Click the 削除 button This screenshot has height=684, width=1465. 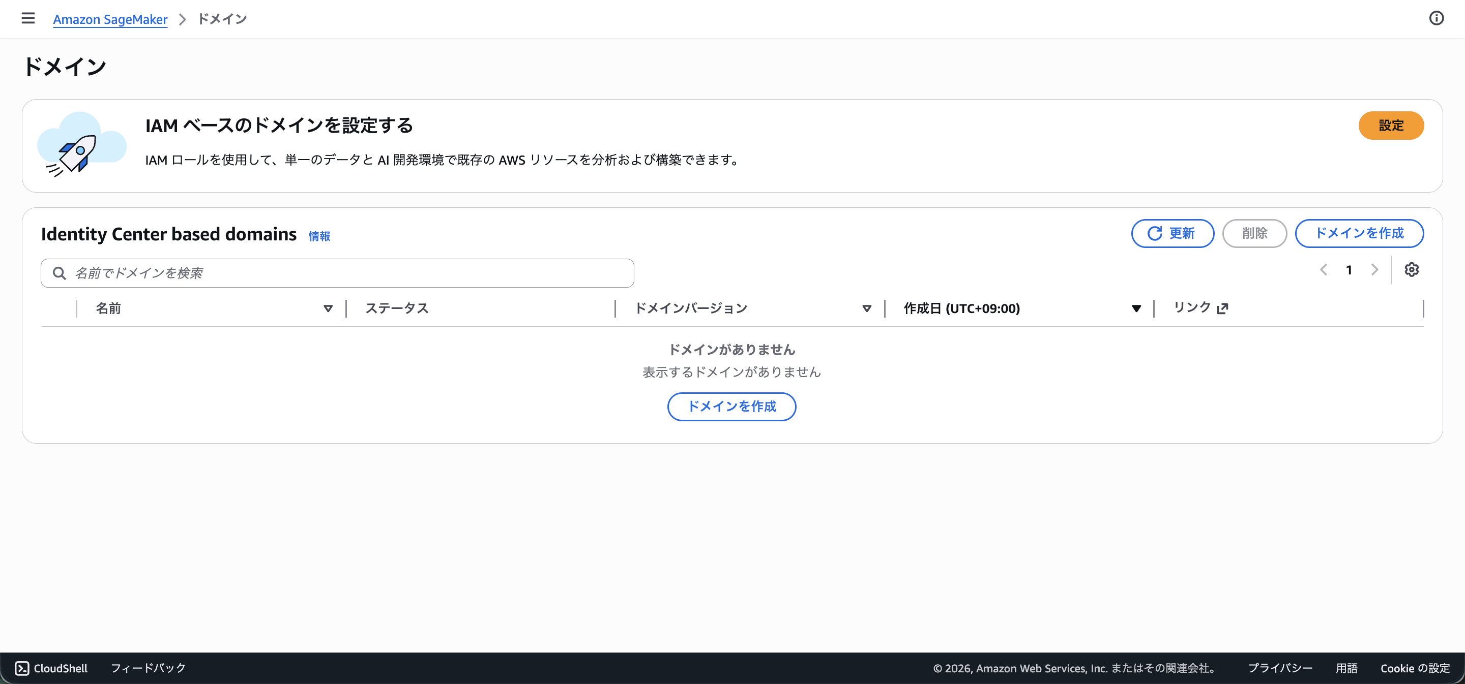point(1254,233)
